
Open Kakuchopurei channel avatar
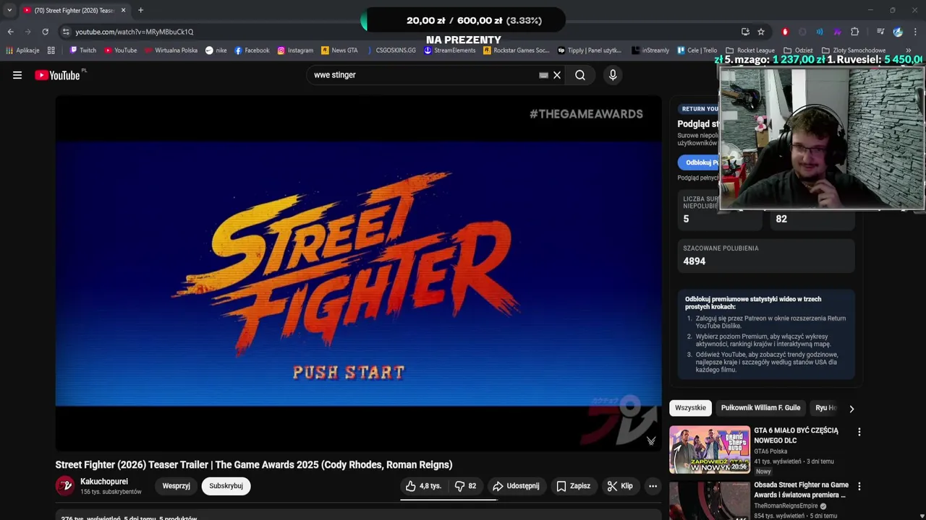[65, 486]
